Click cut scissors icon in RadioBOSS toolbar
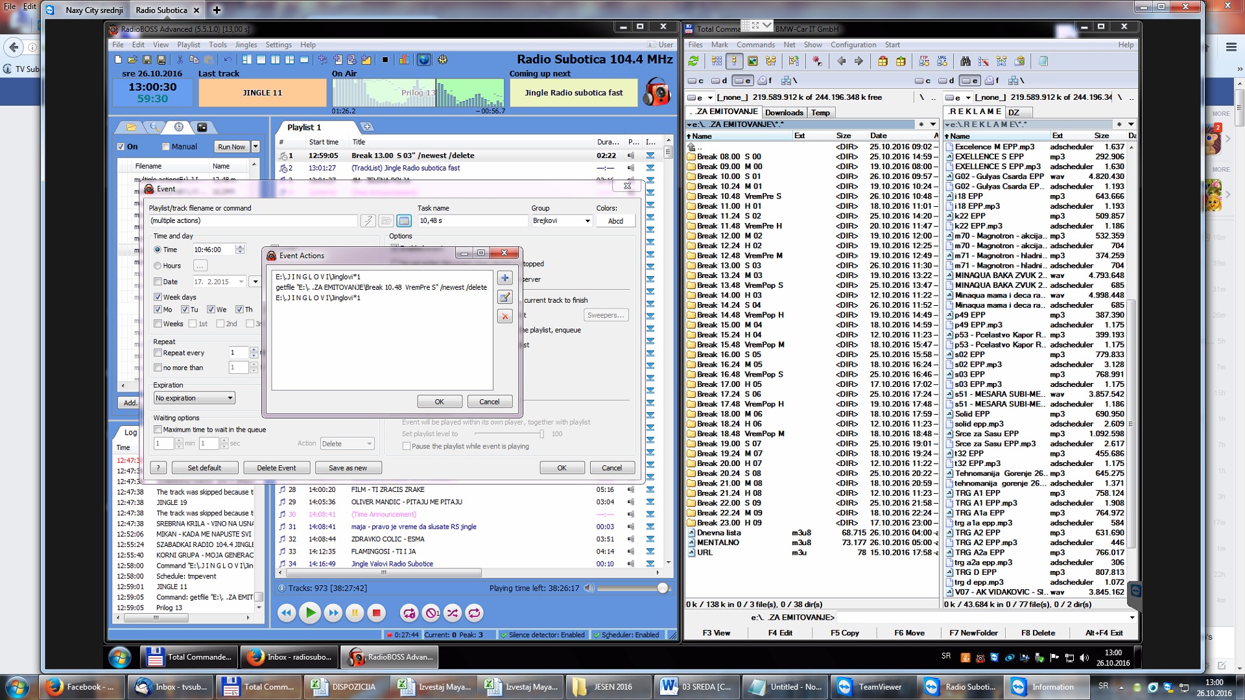The height and width of the screenshot is (700, 1245). 180,60
